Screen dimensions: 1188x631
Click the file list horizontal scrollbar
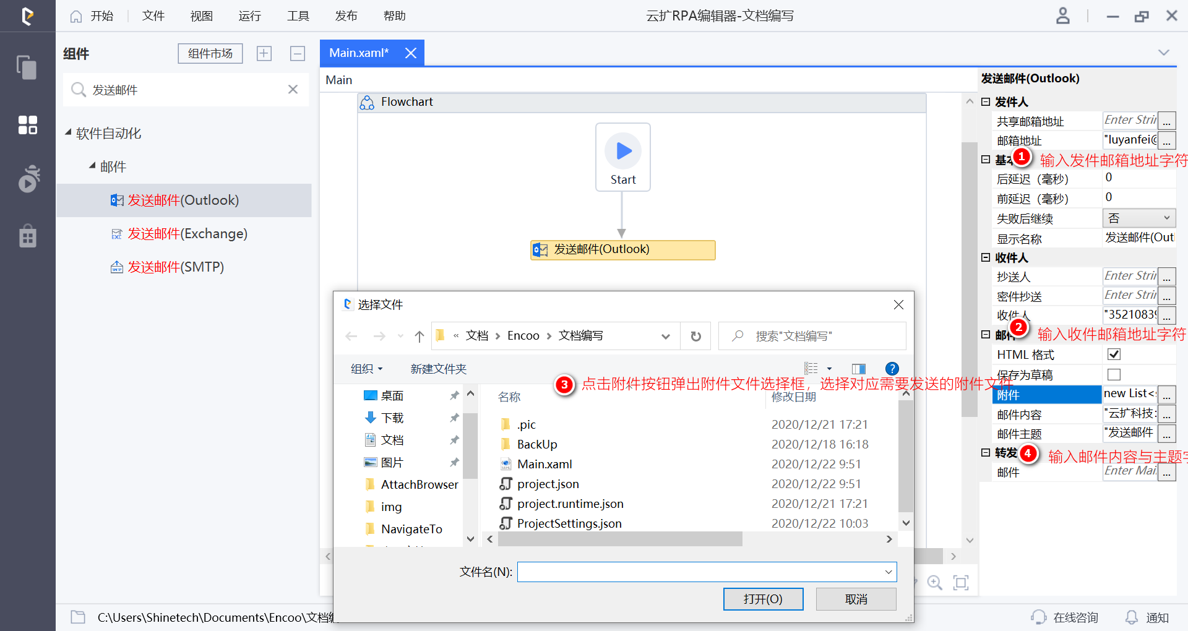[619, 539]
